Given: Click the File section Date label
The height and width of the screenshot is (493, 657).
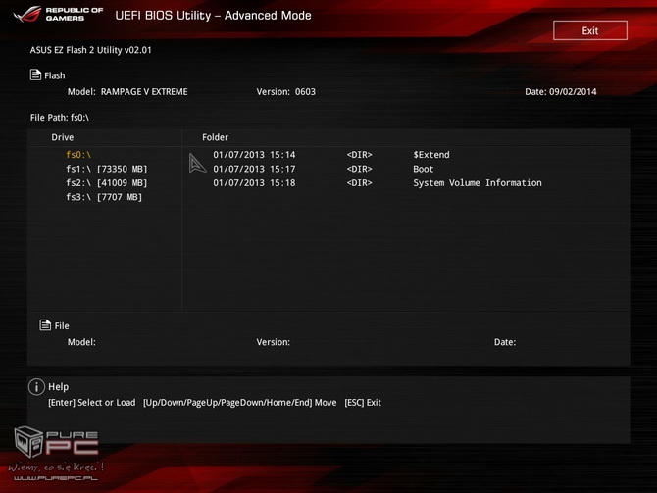Looking at the screenshot, I should [505, 342].
